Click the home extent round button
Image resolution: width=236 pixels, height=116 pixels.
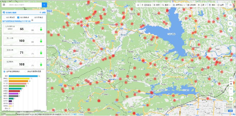click(x=230, y=17)
